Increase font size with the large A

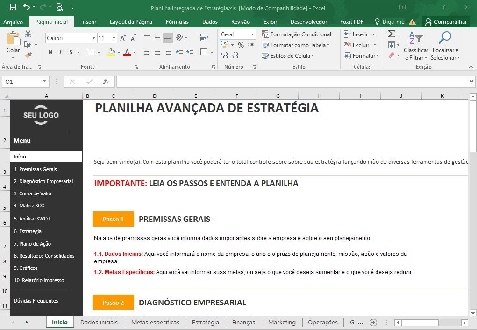(x=123, y=38)
